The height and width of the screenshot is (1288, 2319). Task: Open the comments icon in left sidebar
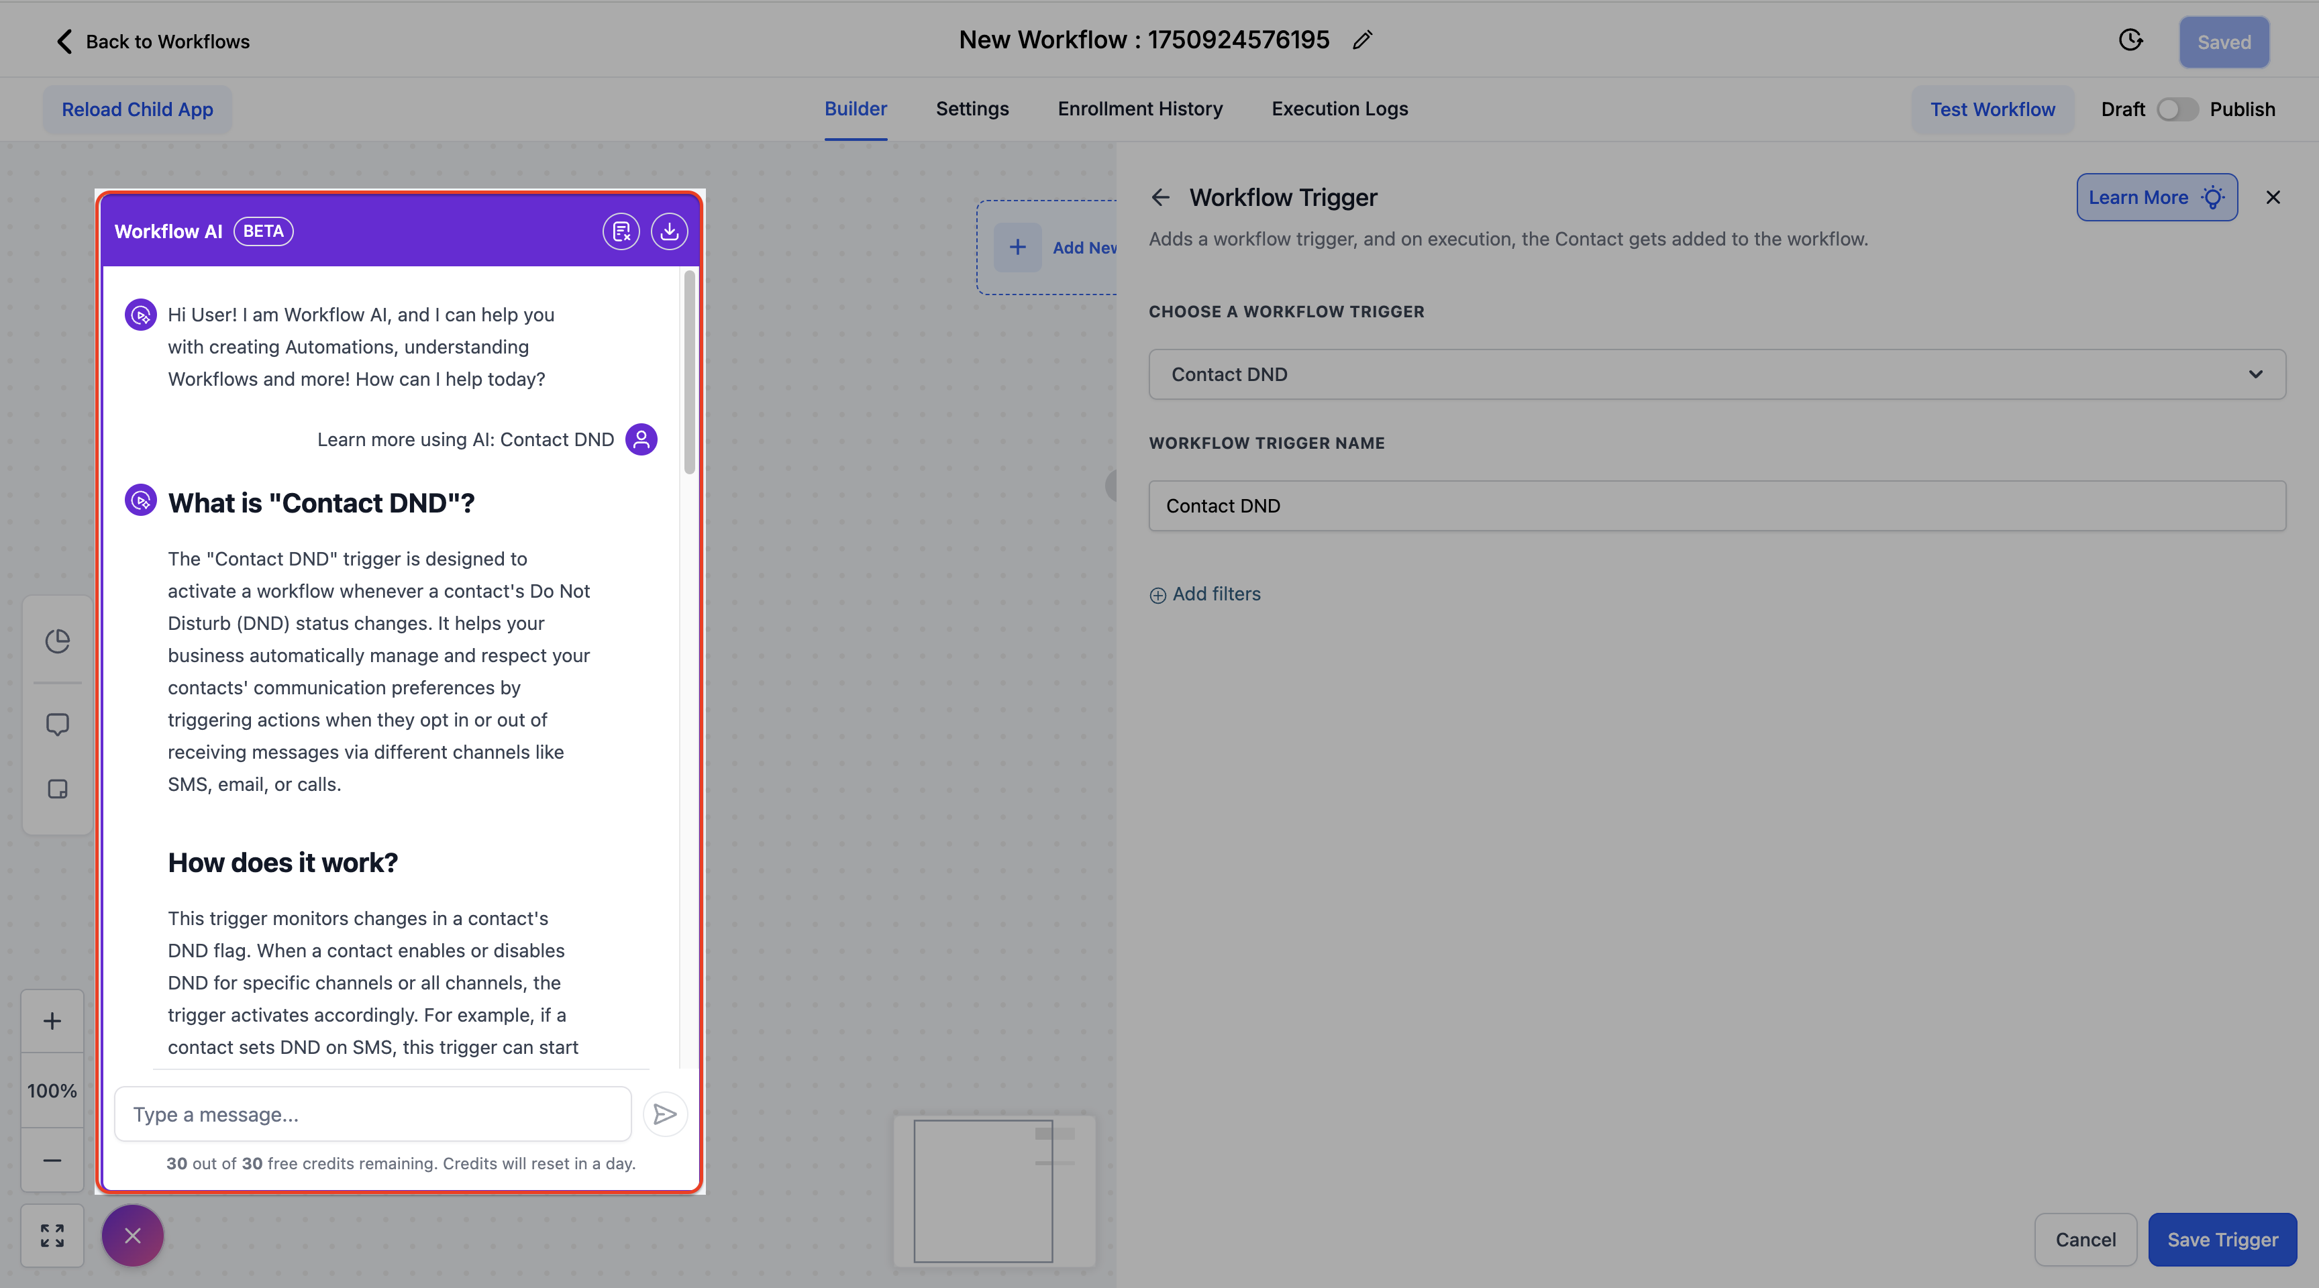click(58, 724)
